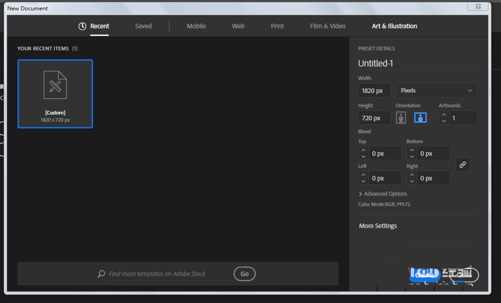
Task: Decrease the Artboards count
Action: pyautogui.click(x=444, y=121)
